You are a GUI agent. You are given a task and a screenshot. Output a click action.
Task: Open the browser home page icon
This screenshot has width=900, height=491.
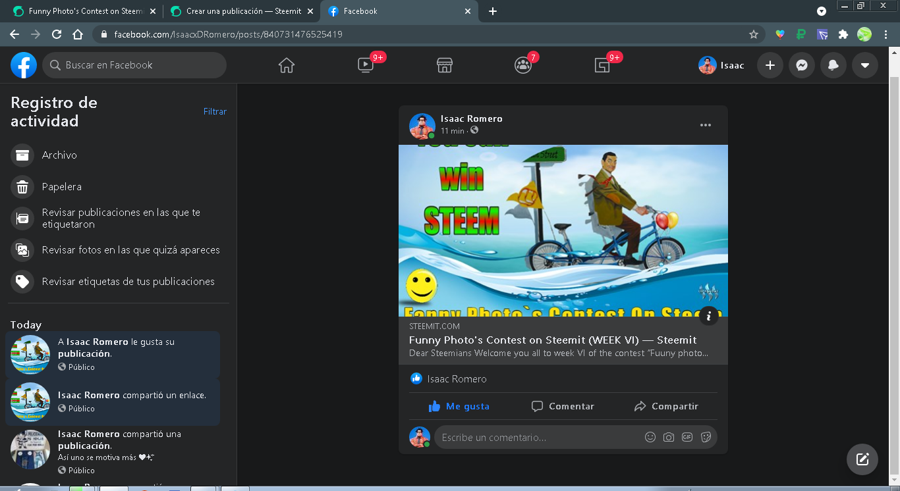(x=78, y=34)
